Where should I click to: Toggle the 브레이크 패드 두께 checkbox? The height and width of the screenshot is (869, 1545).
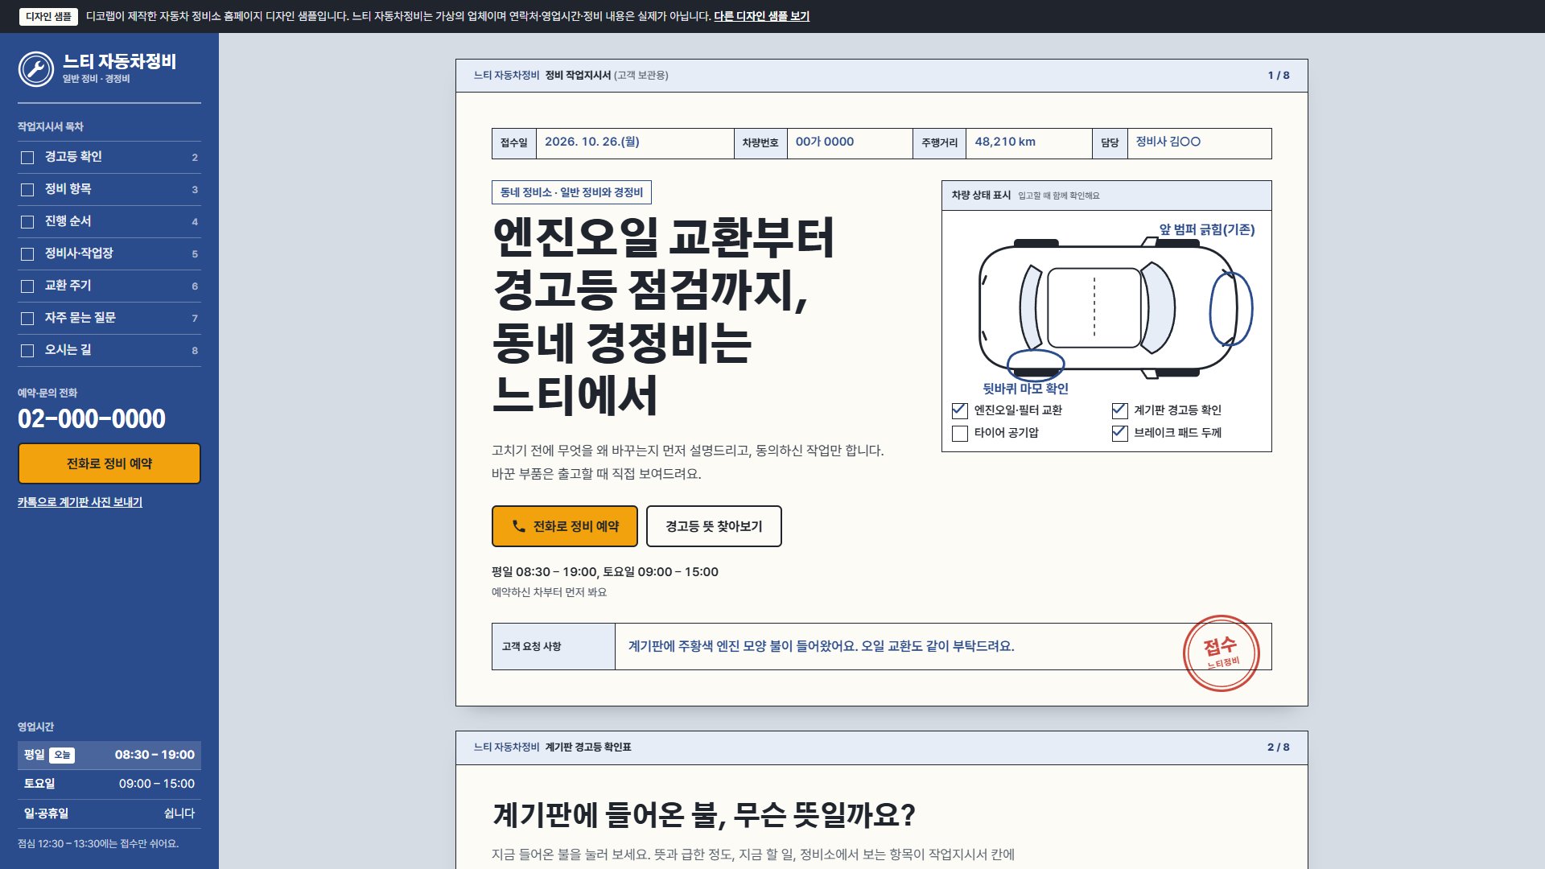1119,433
